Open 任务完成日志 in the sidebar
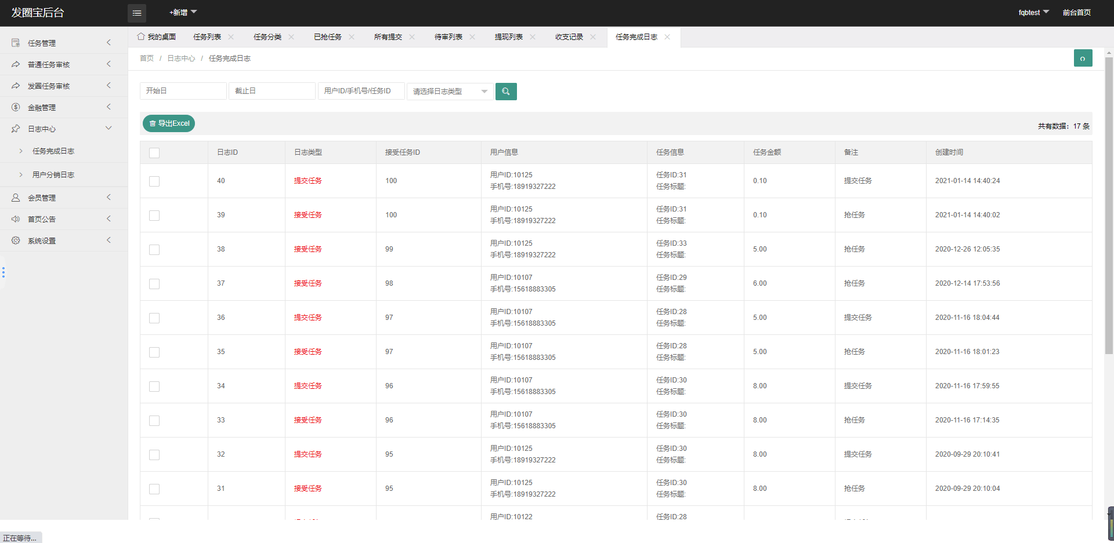1114x543 pixels. [x=53, y=151]
